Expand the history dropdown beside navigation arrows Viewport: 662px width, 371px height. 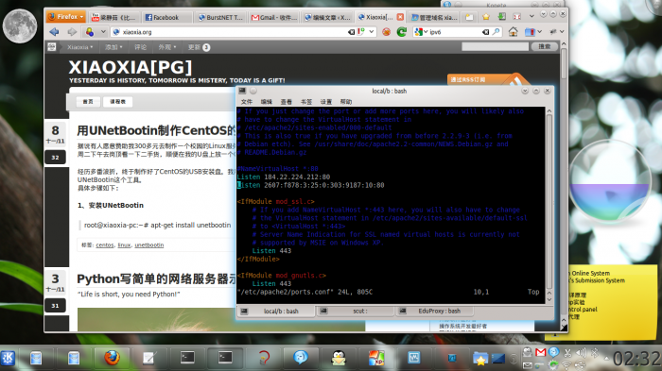click(x=103, y=32)
